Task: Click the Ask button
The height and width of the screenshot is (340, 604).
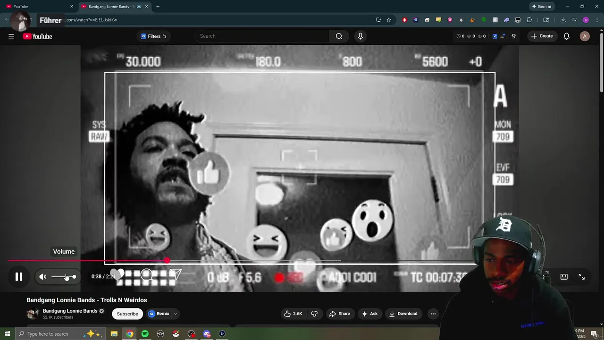Action: [x=369, y=314]
